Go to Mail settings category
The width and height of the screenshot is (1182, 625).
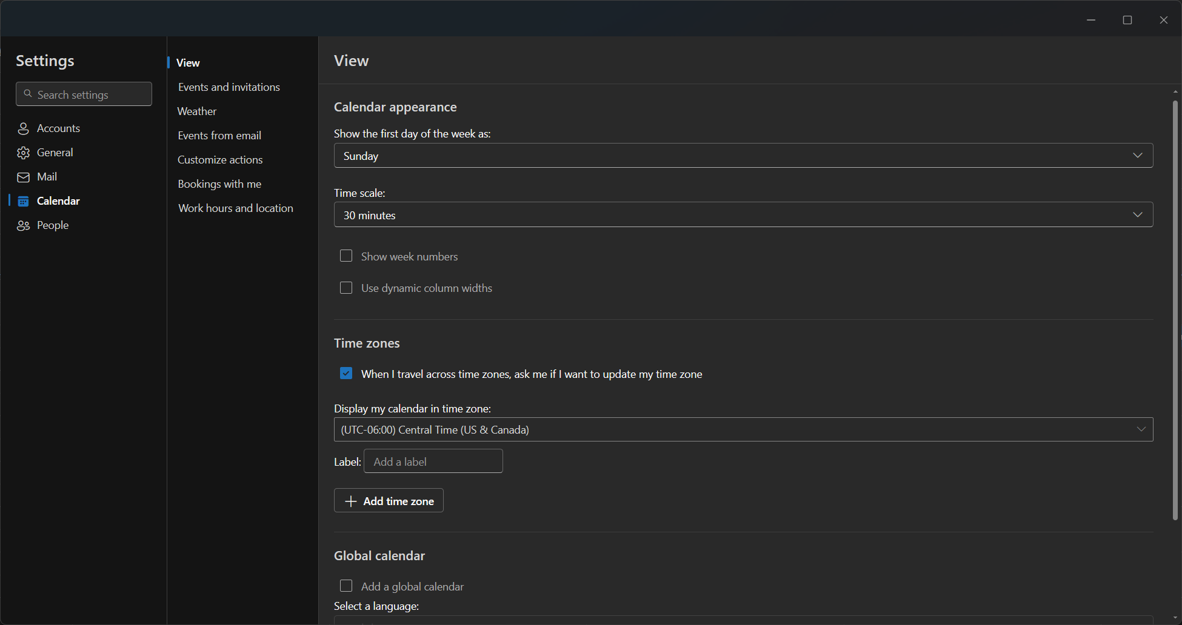tap(47, 177)
